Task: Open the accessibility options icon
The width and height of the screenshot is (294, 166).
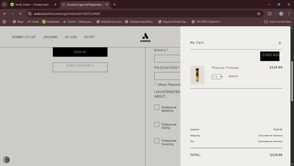Action: [x=6, y=160]
